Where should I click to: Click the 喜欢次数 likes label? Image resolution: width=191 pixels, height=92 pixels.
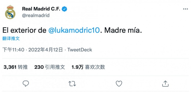pyautogui.click(x=95, y=67)
